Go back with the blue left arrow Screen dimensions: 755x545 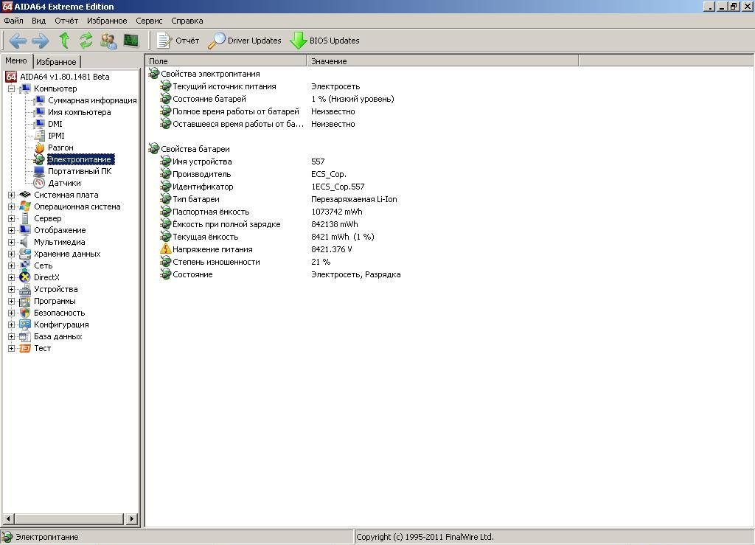18,41
